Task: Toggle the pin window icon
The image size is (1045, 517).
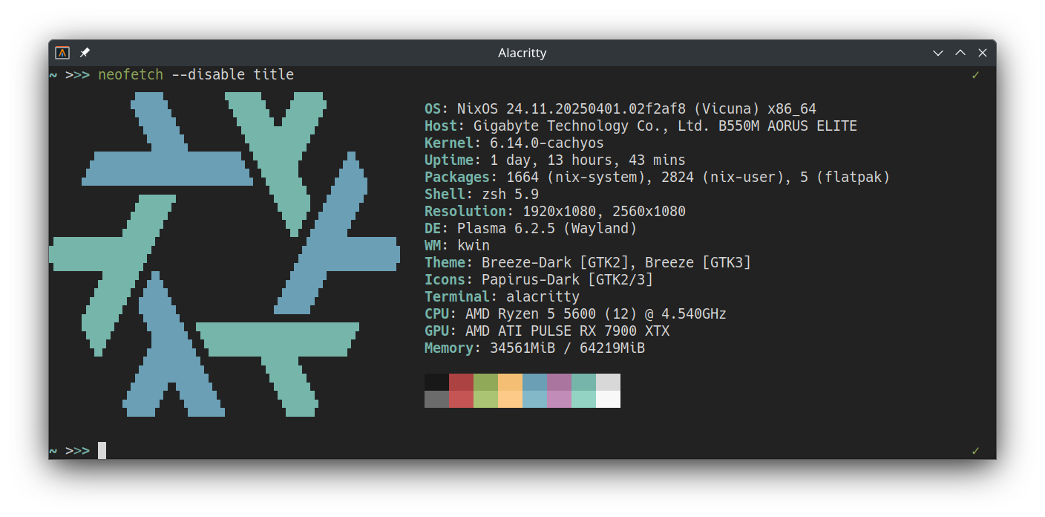Action: coord(85,53)
